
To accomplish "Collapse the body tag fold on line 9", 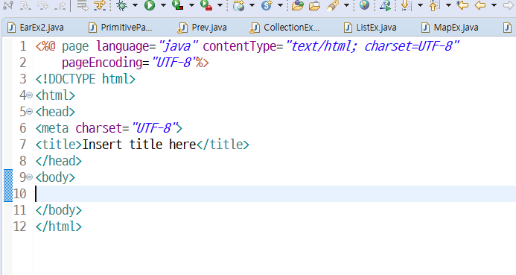I will tap(30, 177).
